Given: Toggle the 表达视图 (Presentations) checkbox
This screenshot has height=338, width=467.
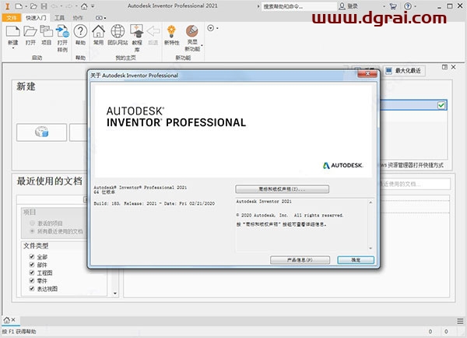Looking at the screenshot, I should click(31, 289).
